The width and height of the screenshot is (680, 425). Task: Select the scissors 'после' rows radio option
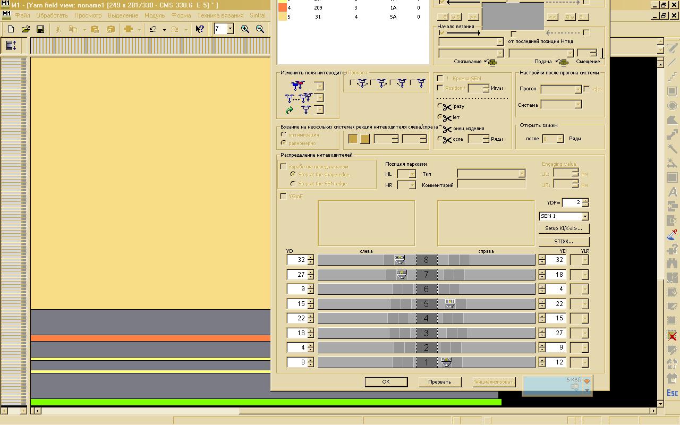point(440,139)
